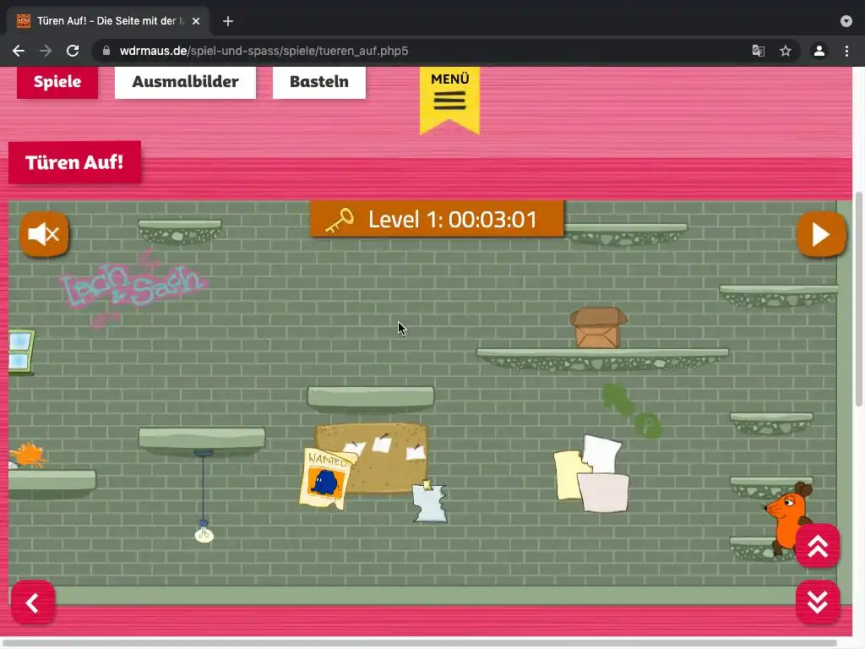This screenshot has width=865, height=649.
Task: Click the stack of paper sheets
Action: coord(591,473)
